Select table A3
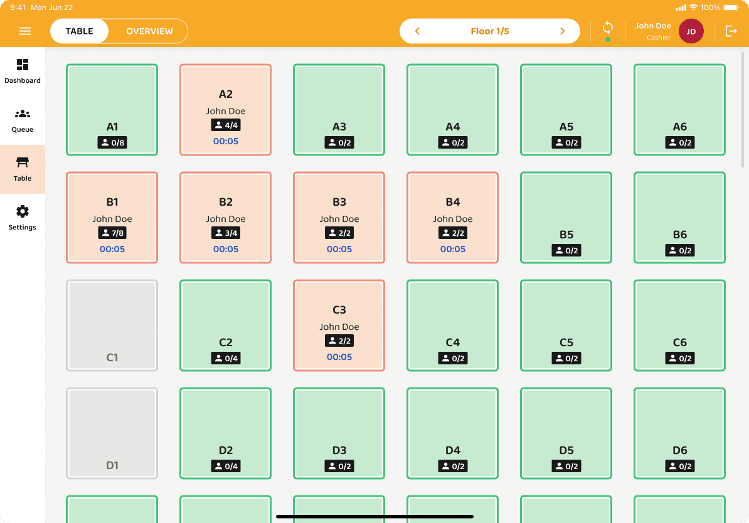The width and height of the screenshot is (749, 523). coord(339,110)
